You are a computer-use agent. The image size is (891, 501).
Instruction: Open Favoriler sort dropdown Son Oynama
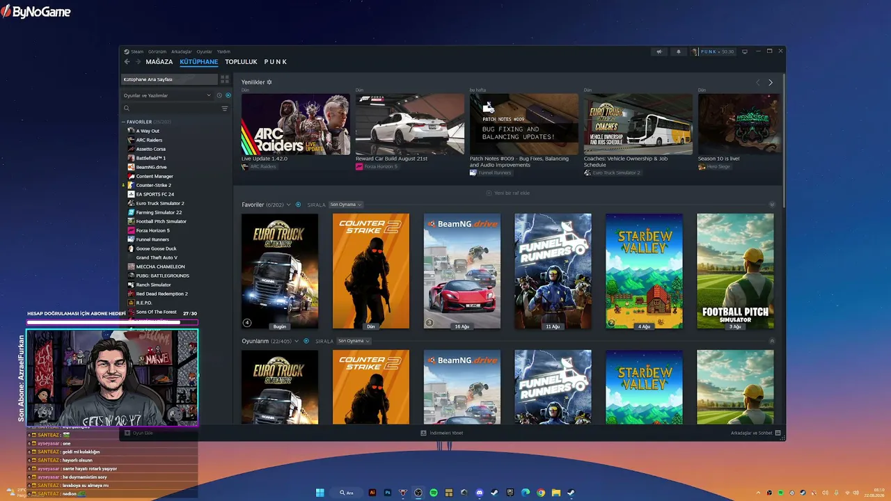click(346, 205)
